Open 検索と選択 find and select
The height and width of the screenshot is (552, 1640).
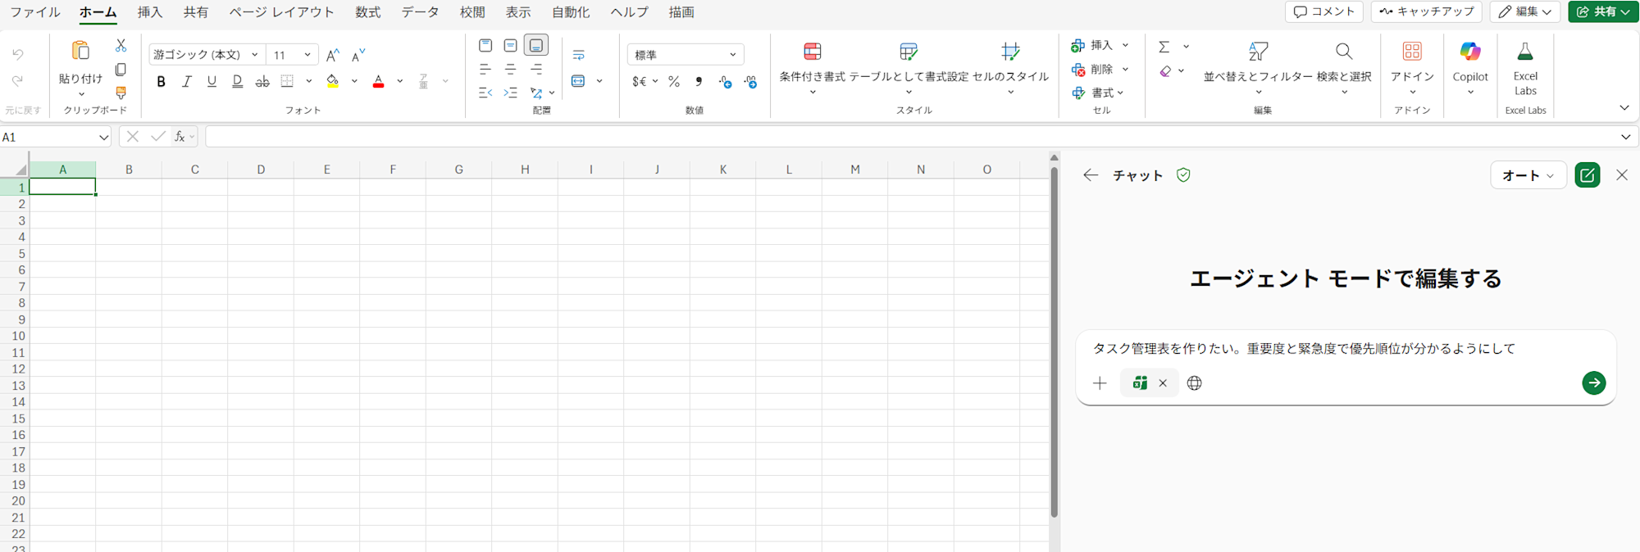[1344, 67]
